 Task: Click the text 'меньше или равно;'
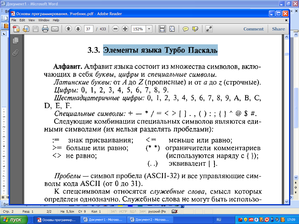(200, 140)
